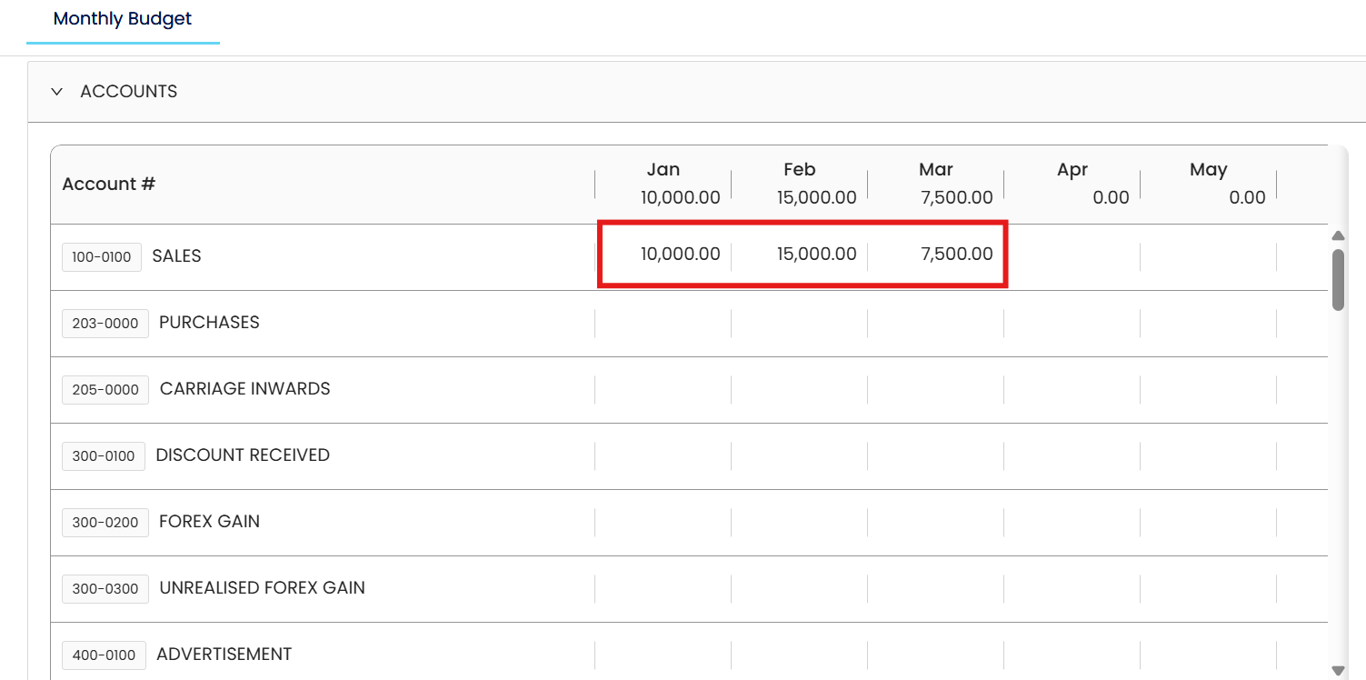Click the 300-0100 account code badge

pyautogui.click(x=104, y=456)
